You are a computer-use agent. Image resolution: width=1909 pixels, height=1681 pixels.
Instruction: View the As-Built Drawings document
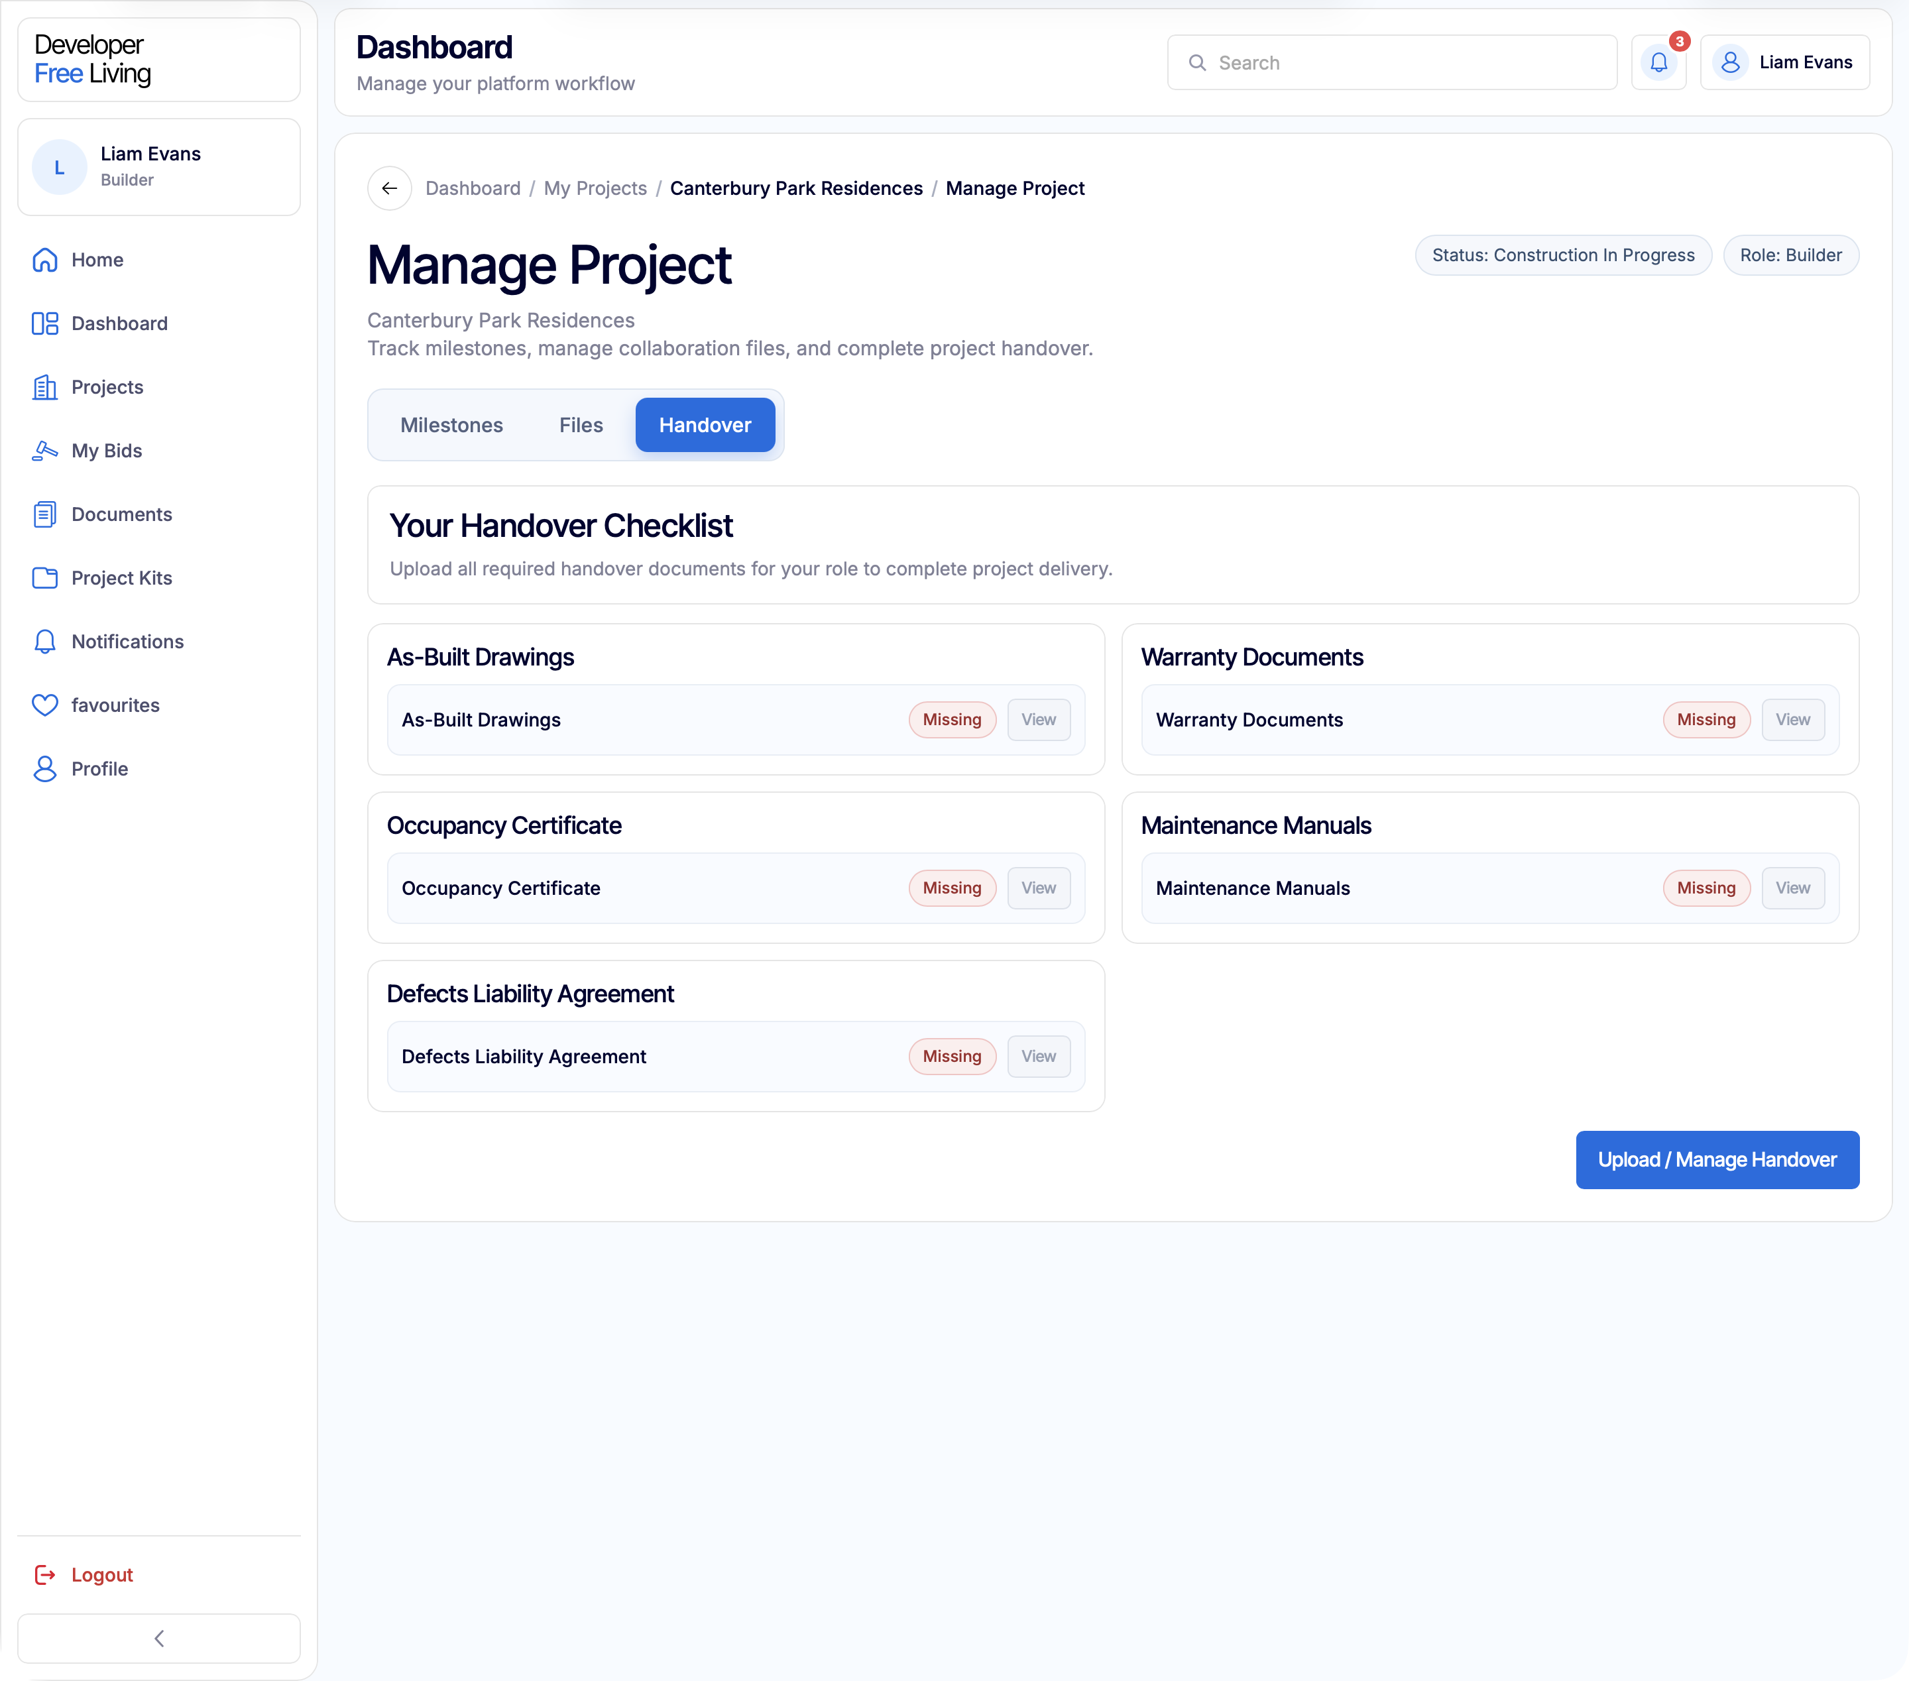click(x=1039, y=720)
